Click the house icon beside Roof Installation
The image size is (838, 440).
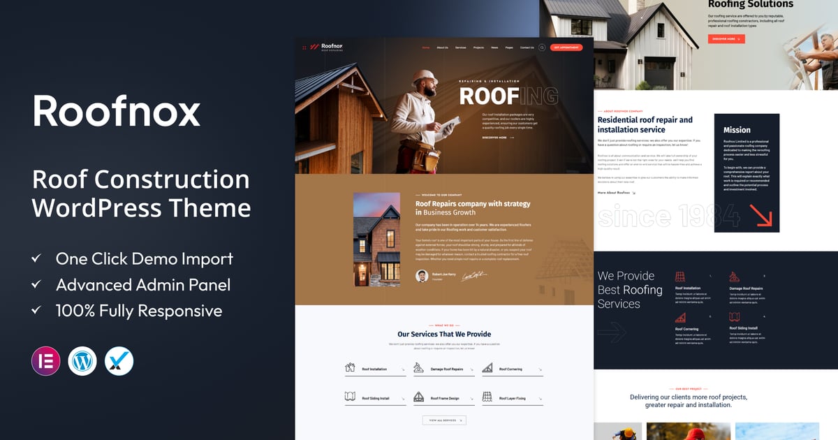coord(350,367)
